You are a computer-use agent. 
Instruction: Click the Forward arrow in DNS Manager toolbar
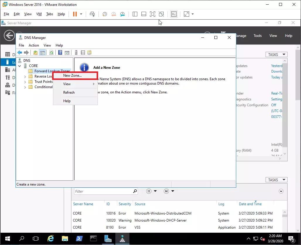[x=26, y=53]
